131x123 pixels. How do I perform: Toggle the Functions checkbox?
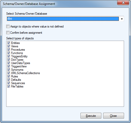(9, 53)
